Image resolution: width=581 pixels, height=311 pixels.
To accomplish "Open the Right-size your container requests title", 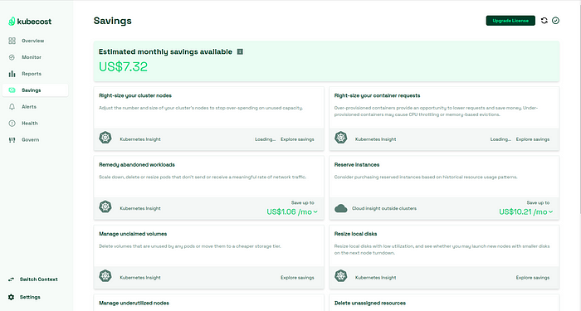I will (x=377, y=95).
